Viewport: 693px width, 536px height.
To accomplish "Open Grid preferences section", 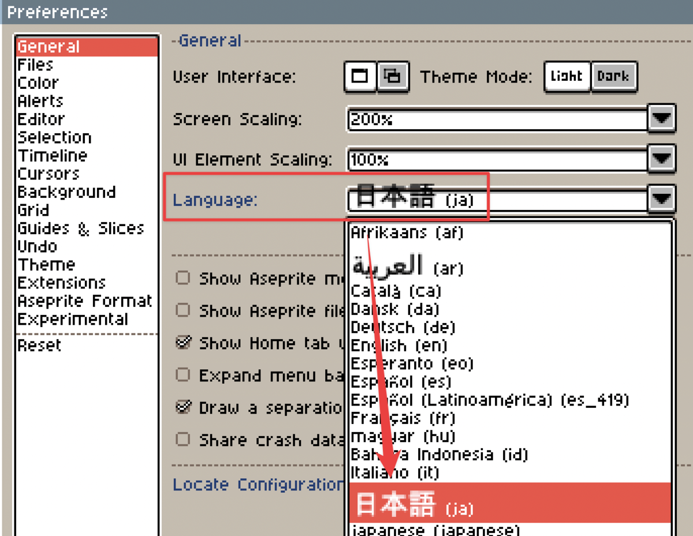I will pyautogui.click(x=87, y=210).
